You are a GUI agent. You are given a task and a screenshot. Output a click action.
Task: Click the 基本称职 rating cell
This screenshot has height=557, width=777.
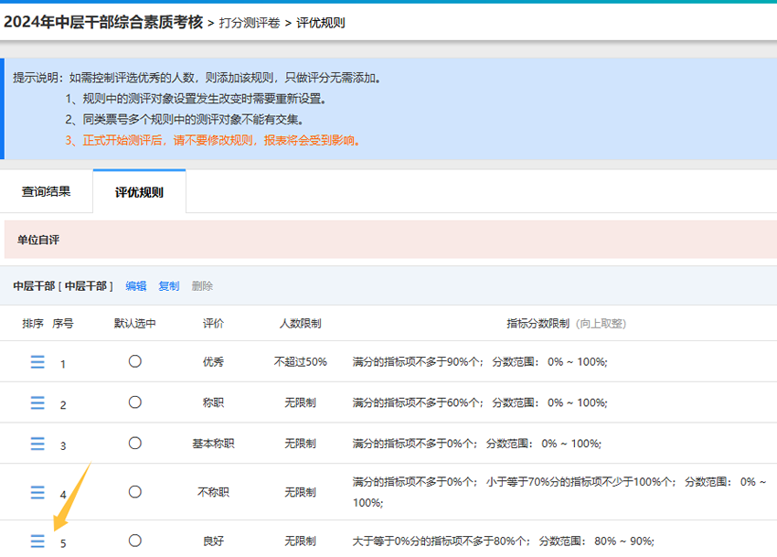(214, 444)
